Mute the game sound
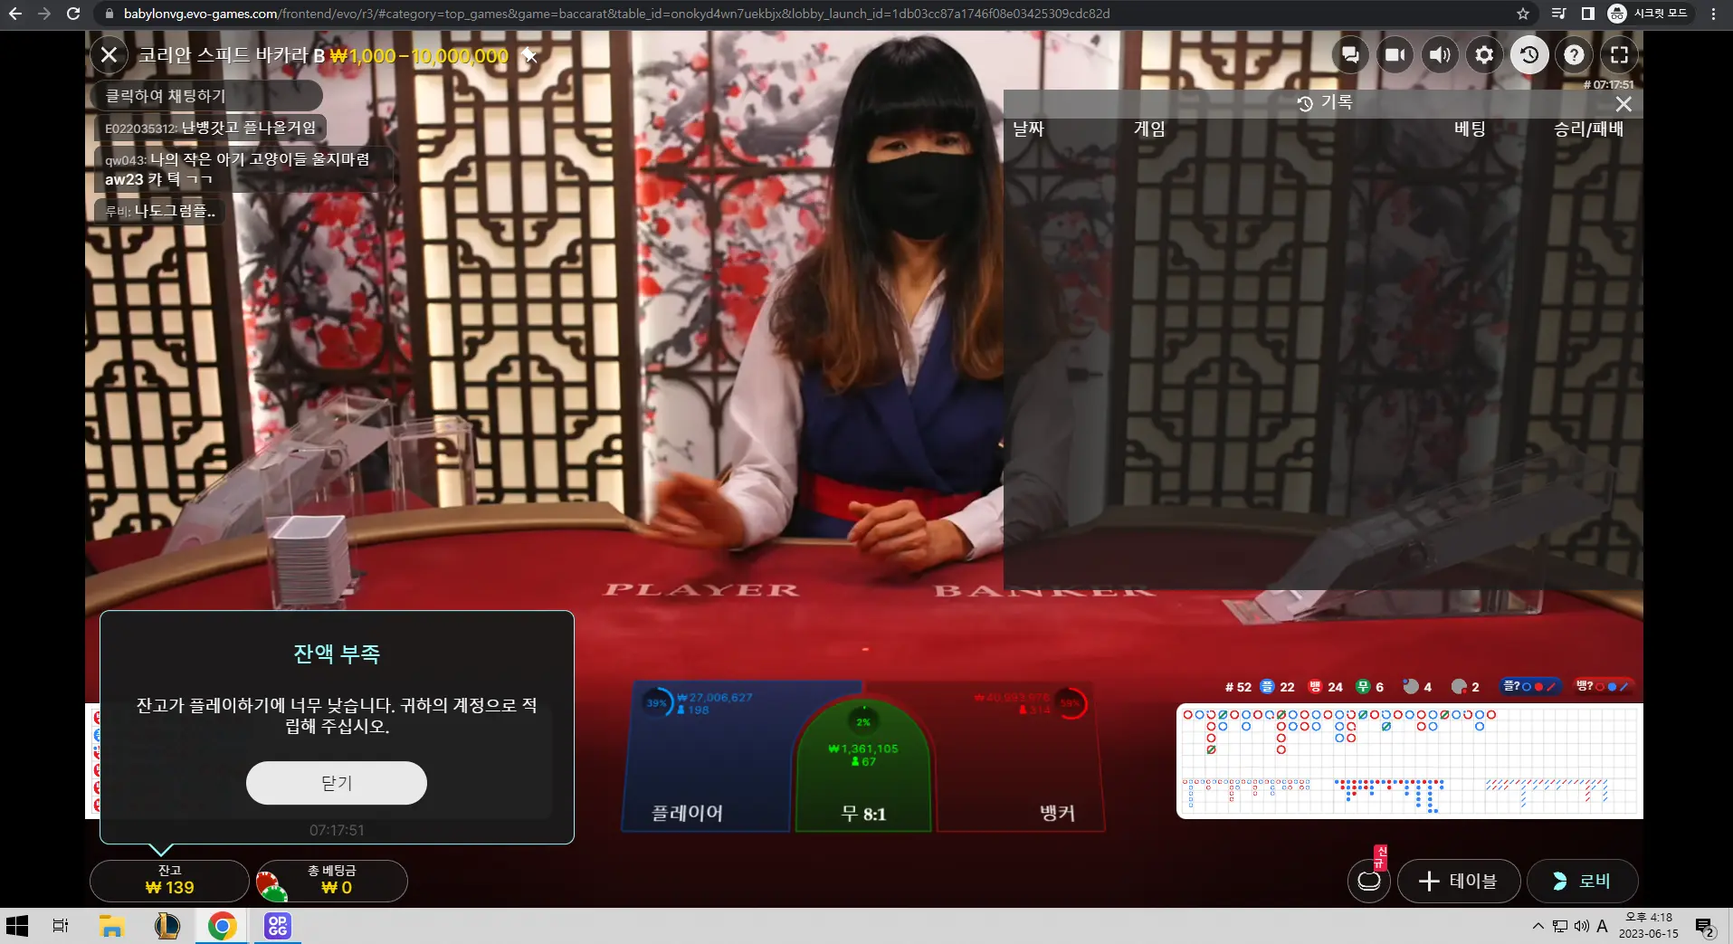This screenshot has height=944, width=1733. pyautogui.click(x=1439, y=55)
